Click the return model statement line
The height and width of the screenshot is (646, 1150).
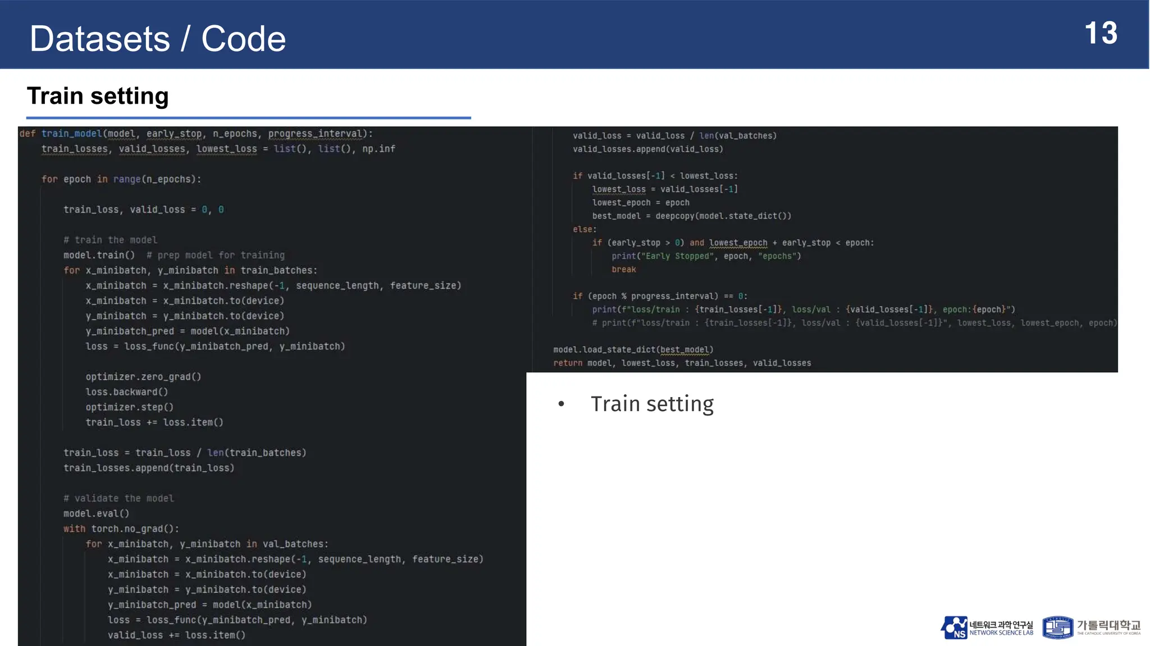(682, 363)
